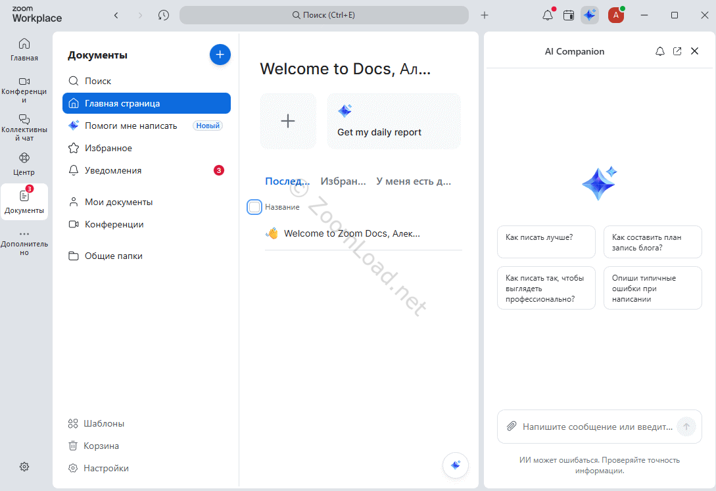Toggle AI Companion sparkle icon in title bar
Viewport: 716px width, 491px height.
(590, 15)
